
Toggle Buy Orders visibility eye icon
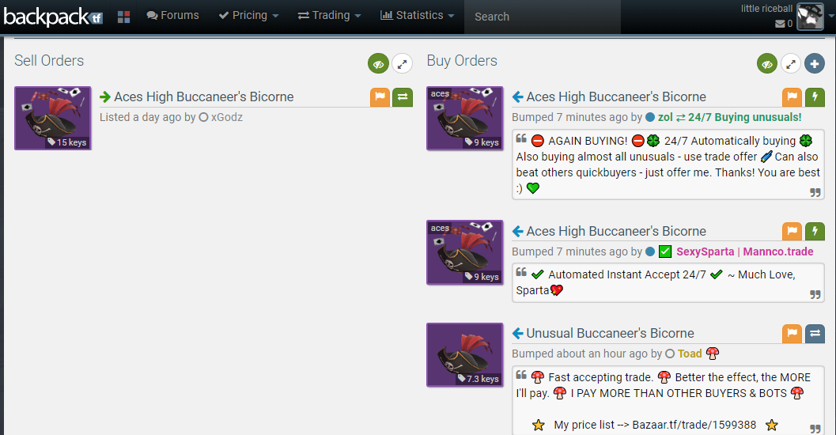point(766,64)
